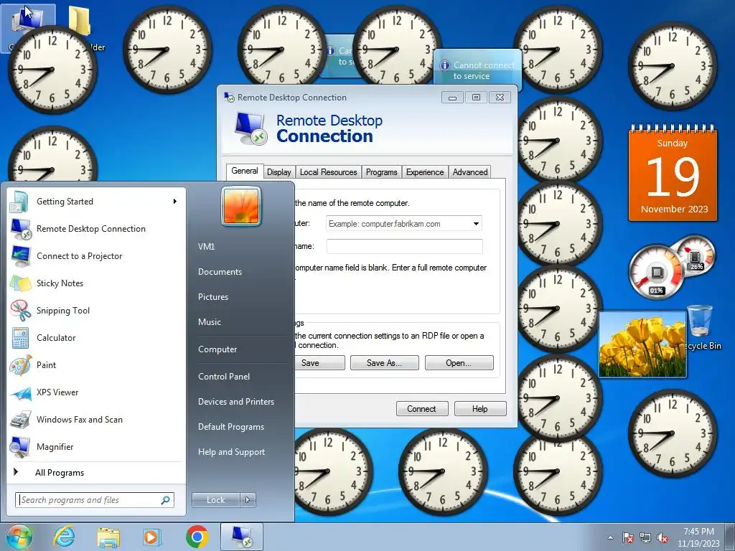Viewport: 735px width, 551px height.
Task: Click the Start orb button
Action: (19, 537)
